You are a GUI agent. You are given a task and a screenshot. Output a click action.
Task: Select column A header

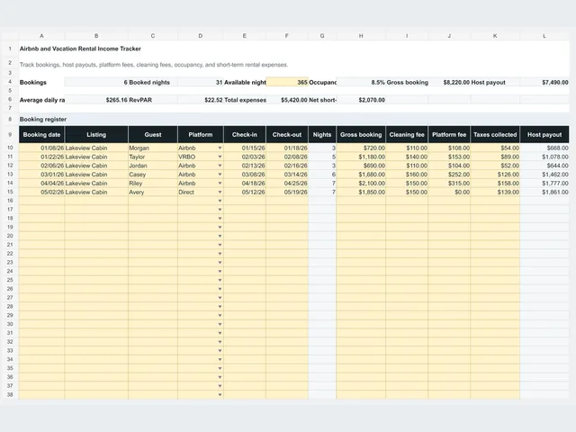tap(41, 36)
